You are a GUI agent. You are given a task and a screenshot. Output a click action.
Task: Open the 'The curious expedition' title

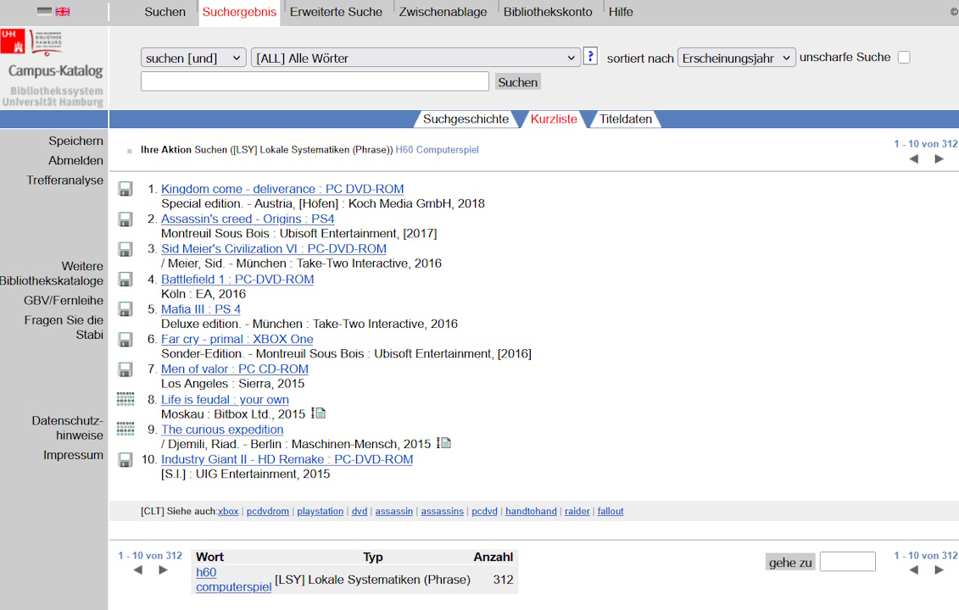pos(222,430)
